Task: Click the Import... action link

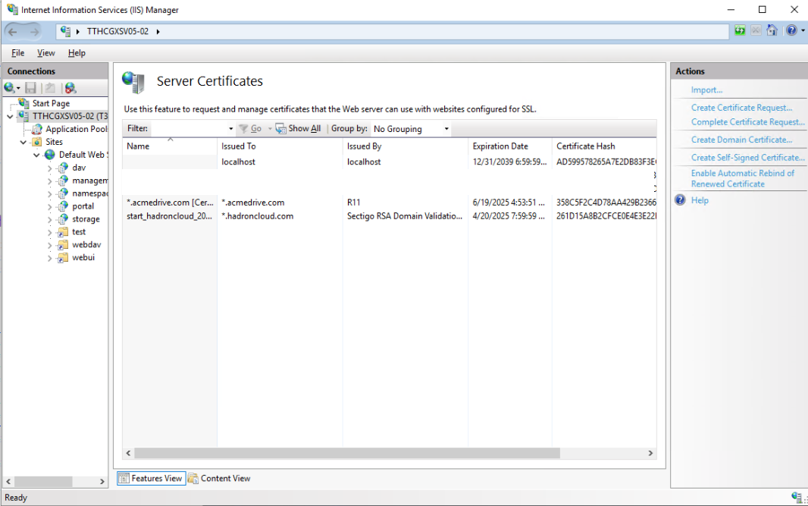Action: click(x=706, y=90)
